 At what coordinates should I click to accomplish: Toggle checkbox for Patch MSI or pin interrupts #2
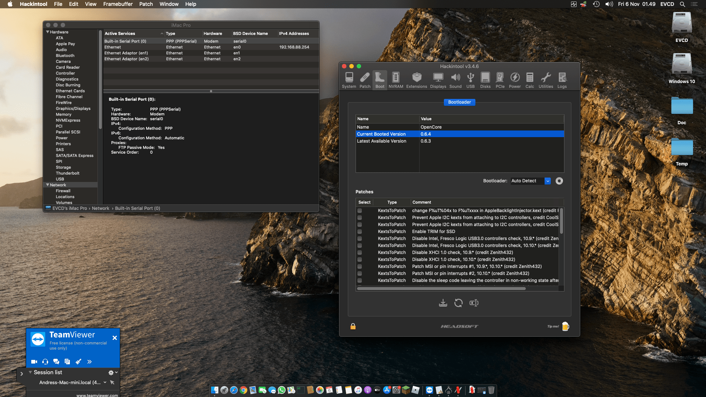360,273
